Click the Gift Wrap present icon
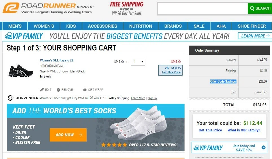272x159 pixels. (85, 89)
